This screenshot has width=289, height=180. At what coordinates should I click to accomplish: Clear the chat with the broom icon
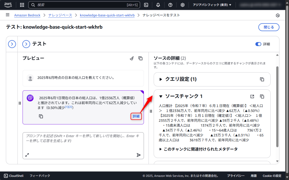point(132,58)
